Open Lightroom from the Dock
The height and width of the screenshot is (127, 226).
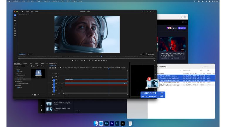(x=117, y=123)
